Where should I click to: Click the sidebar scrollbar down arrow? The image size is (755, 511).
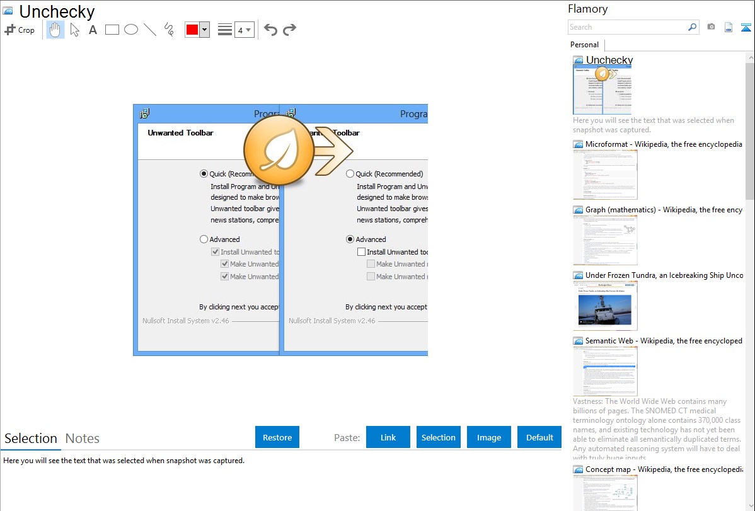(x=750, y=505)
